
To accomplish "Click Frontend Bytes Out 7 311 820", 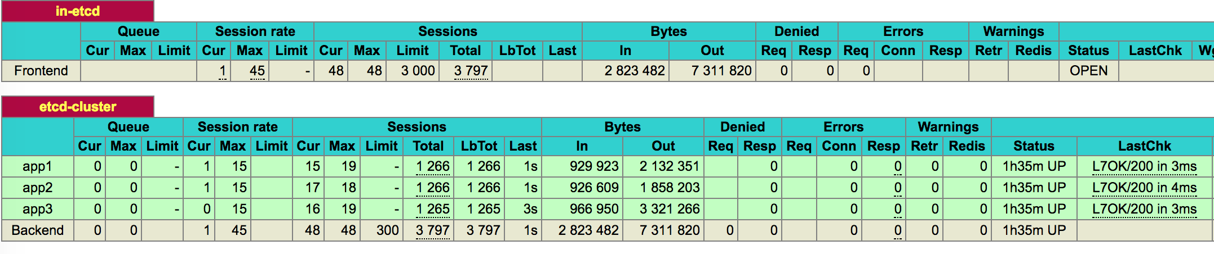I will tap(721, 71).
